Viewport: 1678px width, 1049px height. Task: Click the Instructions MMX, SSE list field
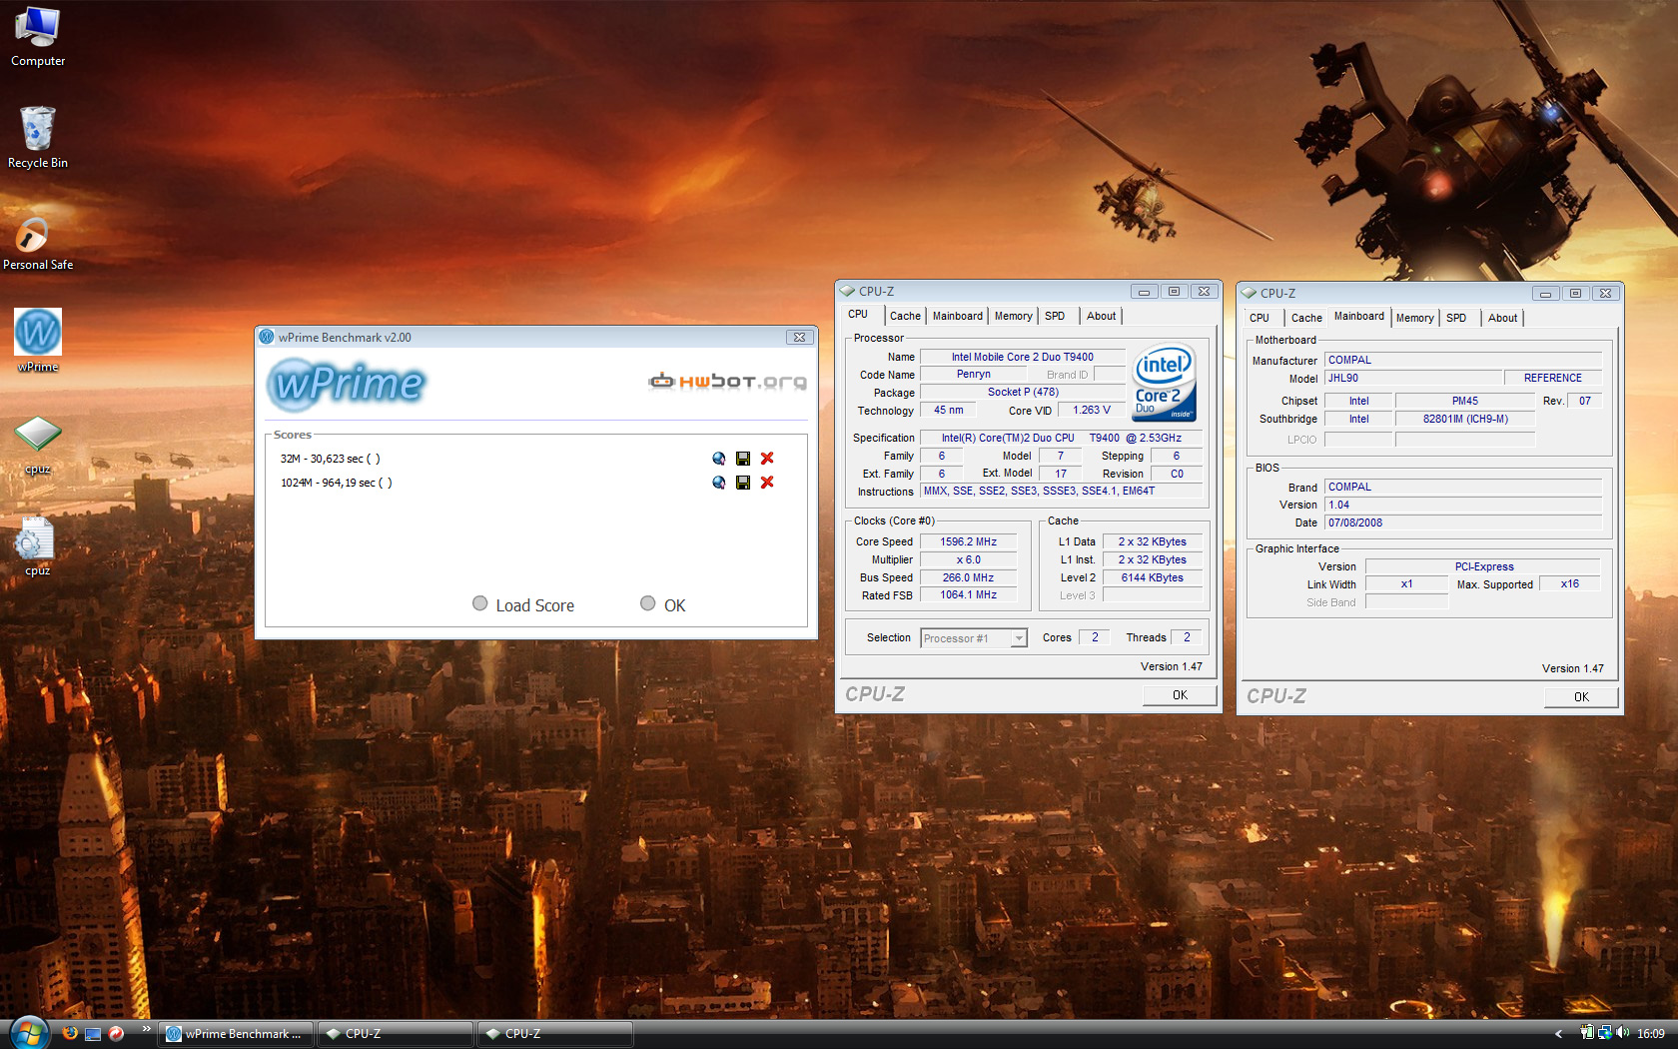click(1061, 491)
